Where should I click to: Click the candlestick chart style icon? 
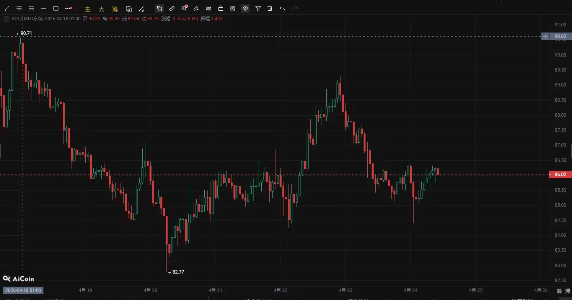pyautogui.click(x=209, y=8)
